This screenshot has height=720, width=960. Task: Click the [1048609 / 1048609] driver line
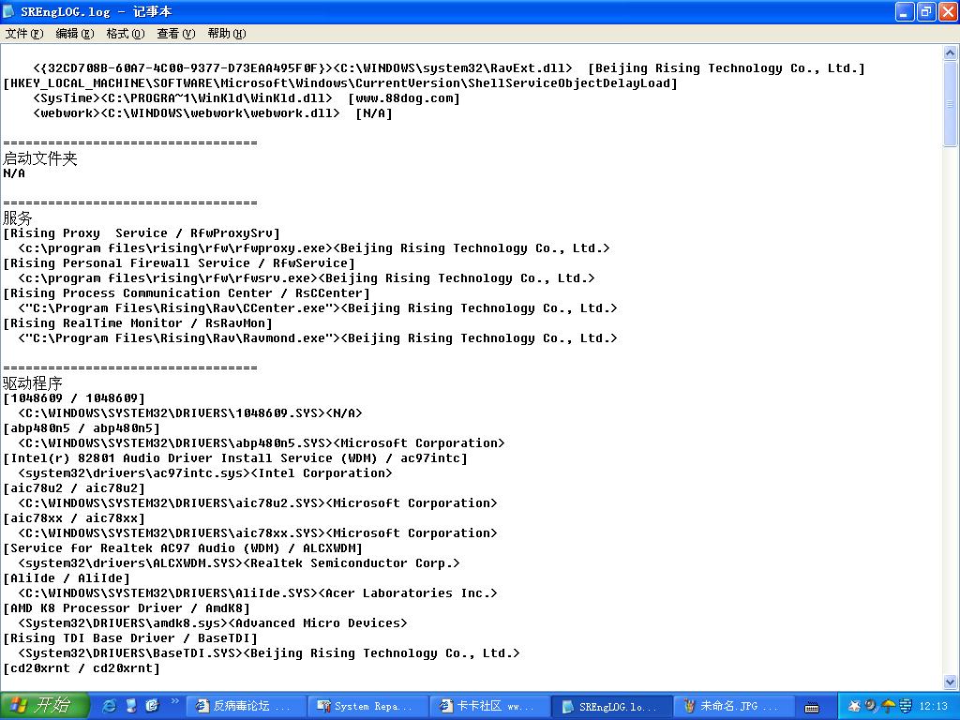coord(74,397)
